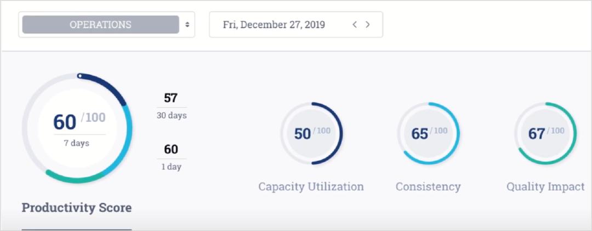Click the up-down selector arrows beside OPERATIONS
Image resolution: width=592 pixels, height=231 pixels.
point(187,25)
